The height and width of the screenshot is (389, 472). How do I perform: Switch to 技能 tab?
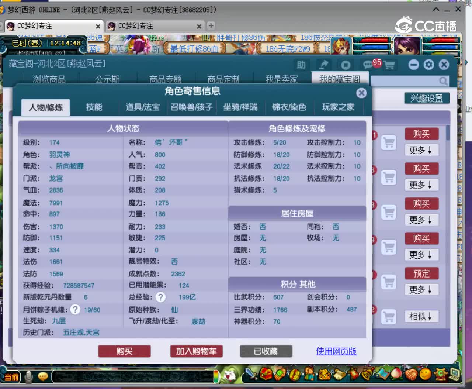pos(94,107)
